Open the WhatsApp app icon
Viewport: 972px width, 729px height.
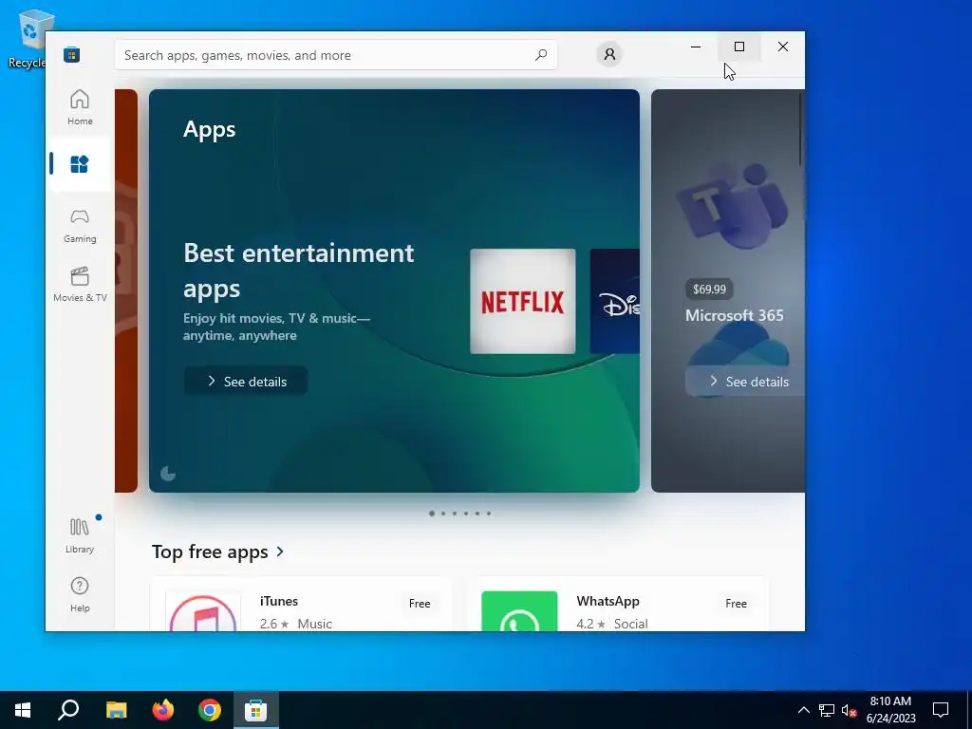click(519, 611)
